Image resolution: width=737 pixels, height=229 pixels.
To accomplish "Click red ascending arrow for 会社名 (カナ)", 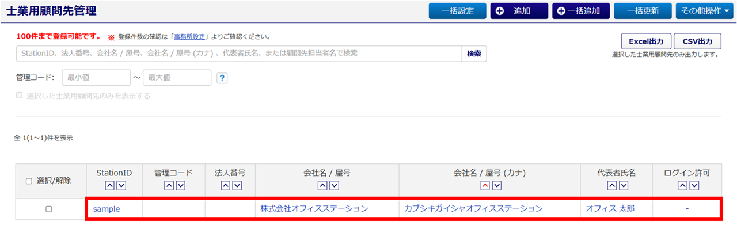I will [485, 185].
